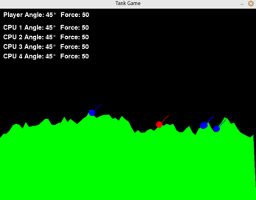Click the Player Angle readout
This screenshot has height=200, width=256.
coord(30,15)
